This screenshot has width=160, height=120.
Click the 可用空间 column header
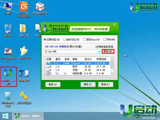point(102,59)
